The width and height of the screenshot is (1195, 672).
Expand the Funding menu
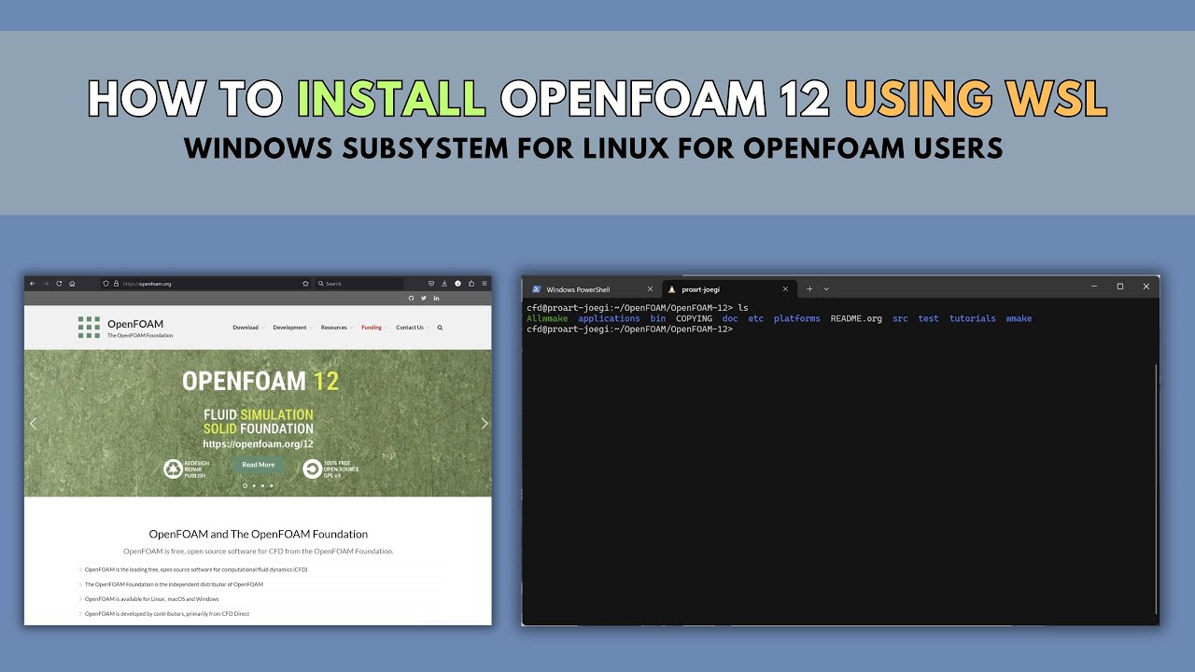point(373,328)
